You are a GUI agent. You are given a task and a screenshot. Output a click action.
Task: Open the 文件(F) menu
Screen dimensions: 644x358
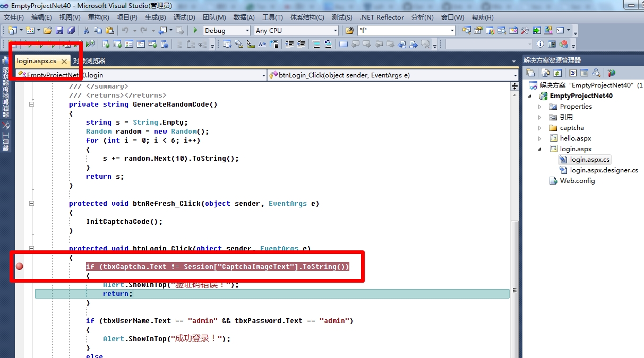pos(14,18)
